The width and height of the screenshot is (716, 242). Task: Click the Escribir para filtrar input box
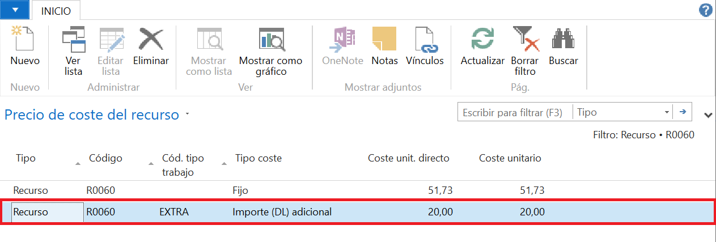click(x=515, y=112)
